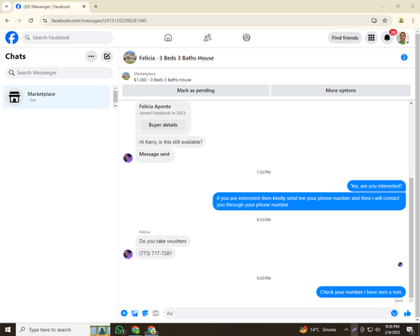The width and height of the screenshot is (420, 336).
Task: Compose a new message
Action: (x=107, y=56)
